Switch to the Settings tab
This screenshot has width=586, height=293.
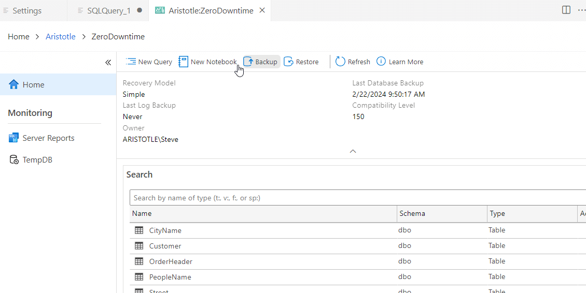27,10
